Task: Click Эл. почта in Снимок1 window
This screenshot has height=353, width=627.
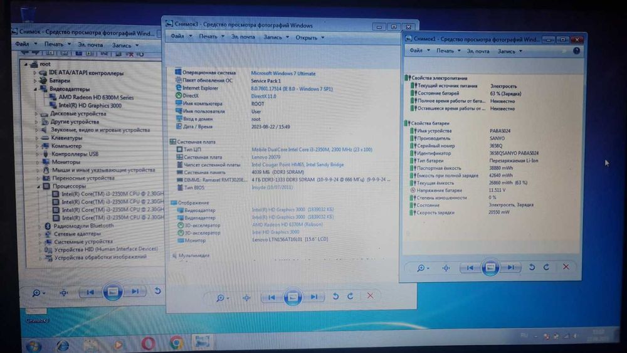Action: pos(478,51)
